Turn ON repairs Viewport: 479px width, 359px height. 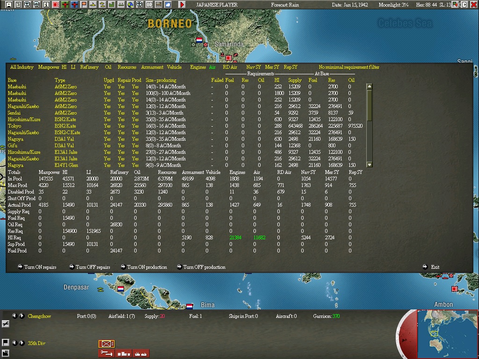tap(37, 267)
